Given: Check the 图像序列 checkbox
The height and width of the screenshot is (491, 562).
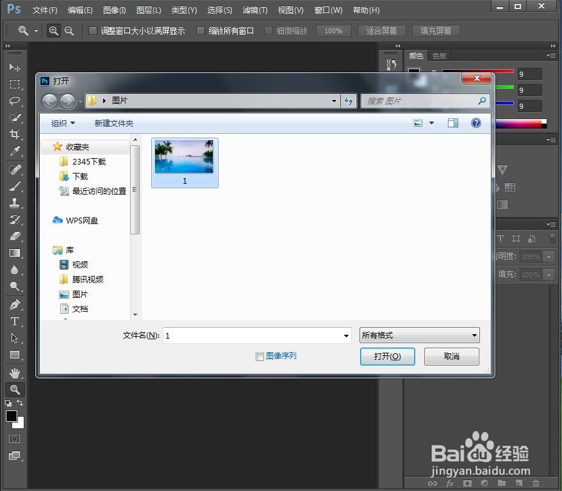Looking at the screenshot, I should click(260, 357).
